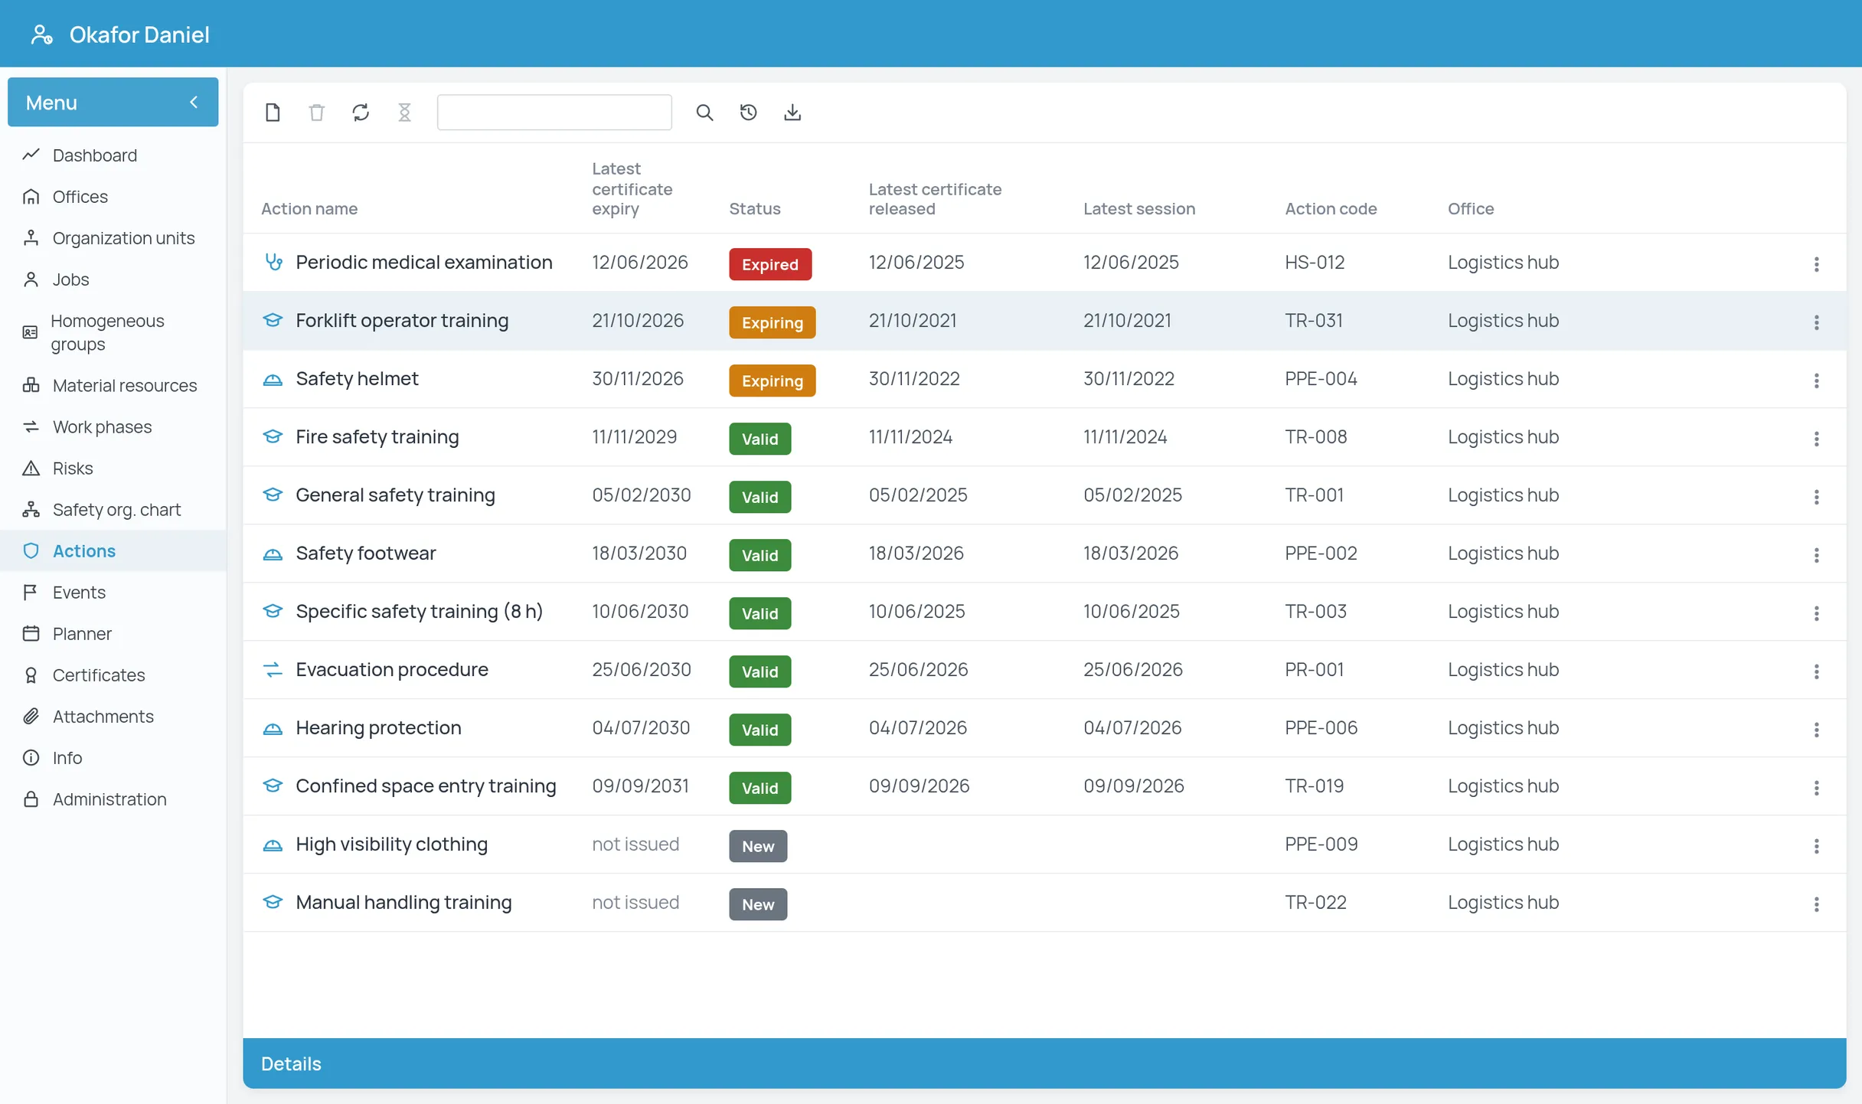Image resolution: width=1862 pixels, height=1104 pixels.
Task: Click the user icon beside Okafor Daniel
Action: tap(41, 34)
